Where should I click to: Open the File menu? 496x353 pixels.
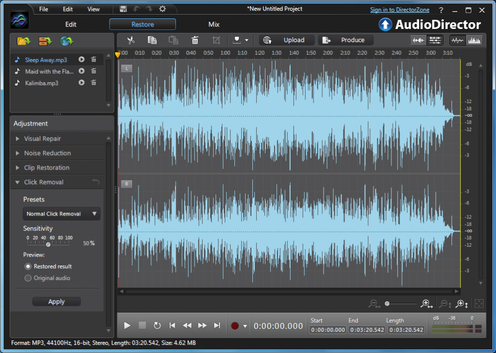pos(44,9)
